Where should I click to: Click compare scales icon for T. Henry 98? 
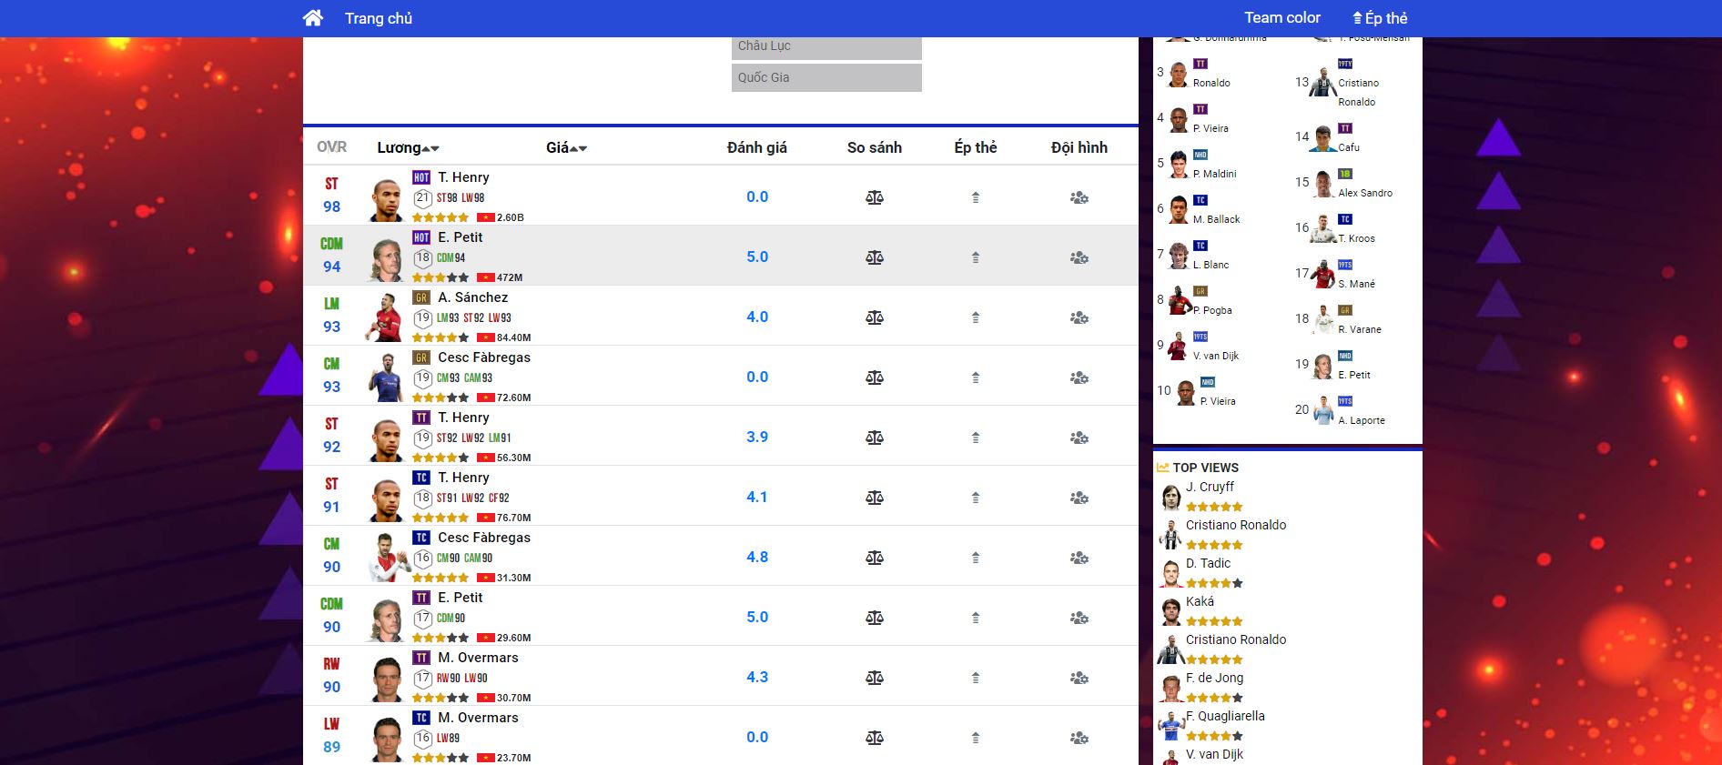874,197
